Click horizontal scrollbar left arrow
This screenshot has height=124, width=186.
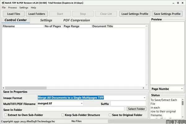click(x=3, y=88)
